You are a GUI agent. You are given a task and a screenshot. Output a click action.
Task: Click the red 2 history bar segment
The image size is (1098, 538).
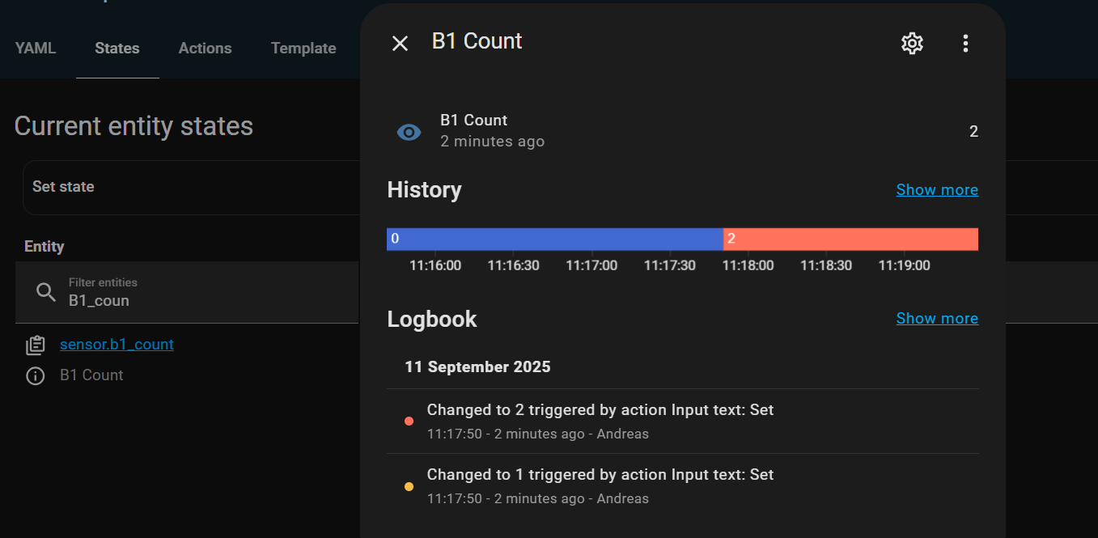click(x=850, y=239)
